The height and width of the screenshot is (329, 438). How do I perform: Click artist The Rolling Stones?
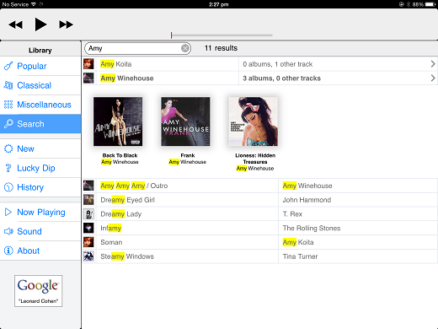coord(312,228)
